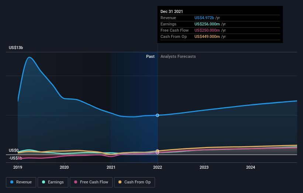Image resolution: width=303 pixels, height=193 pixels.
Task: Click the 2021 x-axis label
Action: click(x=111, y=167)
